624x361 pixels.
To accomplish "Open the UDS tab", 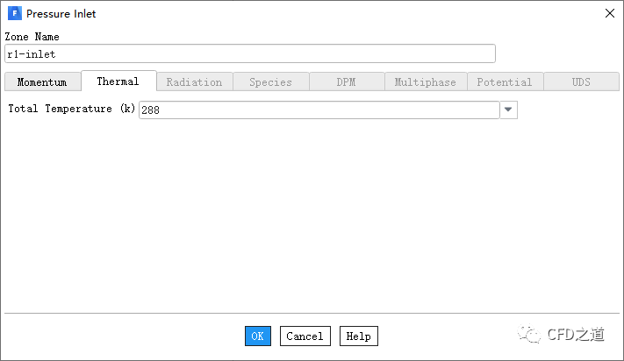I will [581, 82].
